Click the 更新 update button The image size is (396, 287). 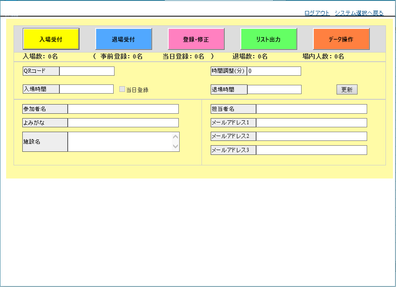click(x=347, y=90)
